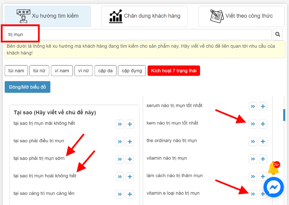Add 'tại sao phải trị mụn sớm' with plus
The image size is (289, 205).
[130, 159]
